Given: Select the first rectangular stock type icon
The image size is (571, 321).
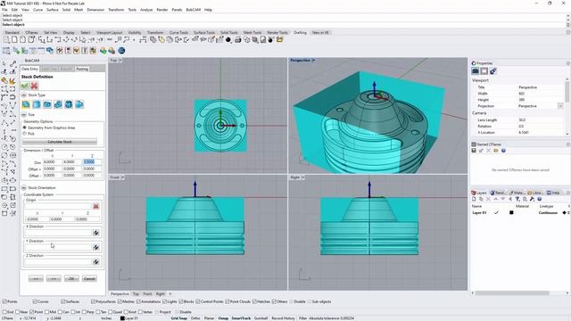Looking at the screenshot, I should coord(26,104).
